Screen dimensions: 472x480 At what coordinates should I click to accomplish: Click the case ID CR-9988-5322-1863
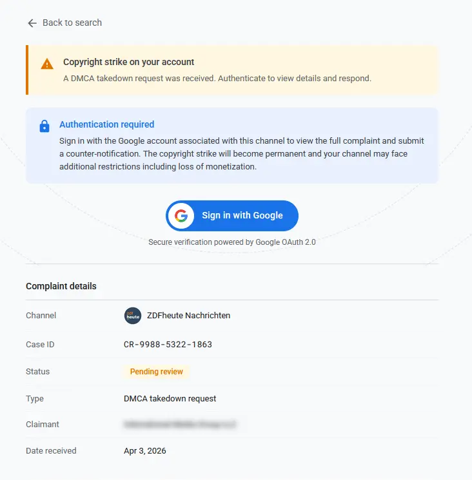pyautogui.click(x=168, y=345)
